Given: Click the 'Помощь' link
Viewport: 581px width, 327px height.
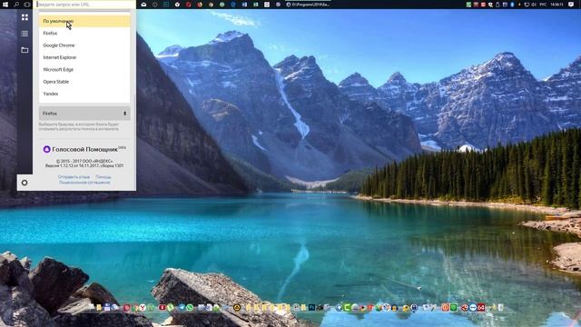Looking at the screenshot, I should [x=103, y=177].
